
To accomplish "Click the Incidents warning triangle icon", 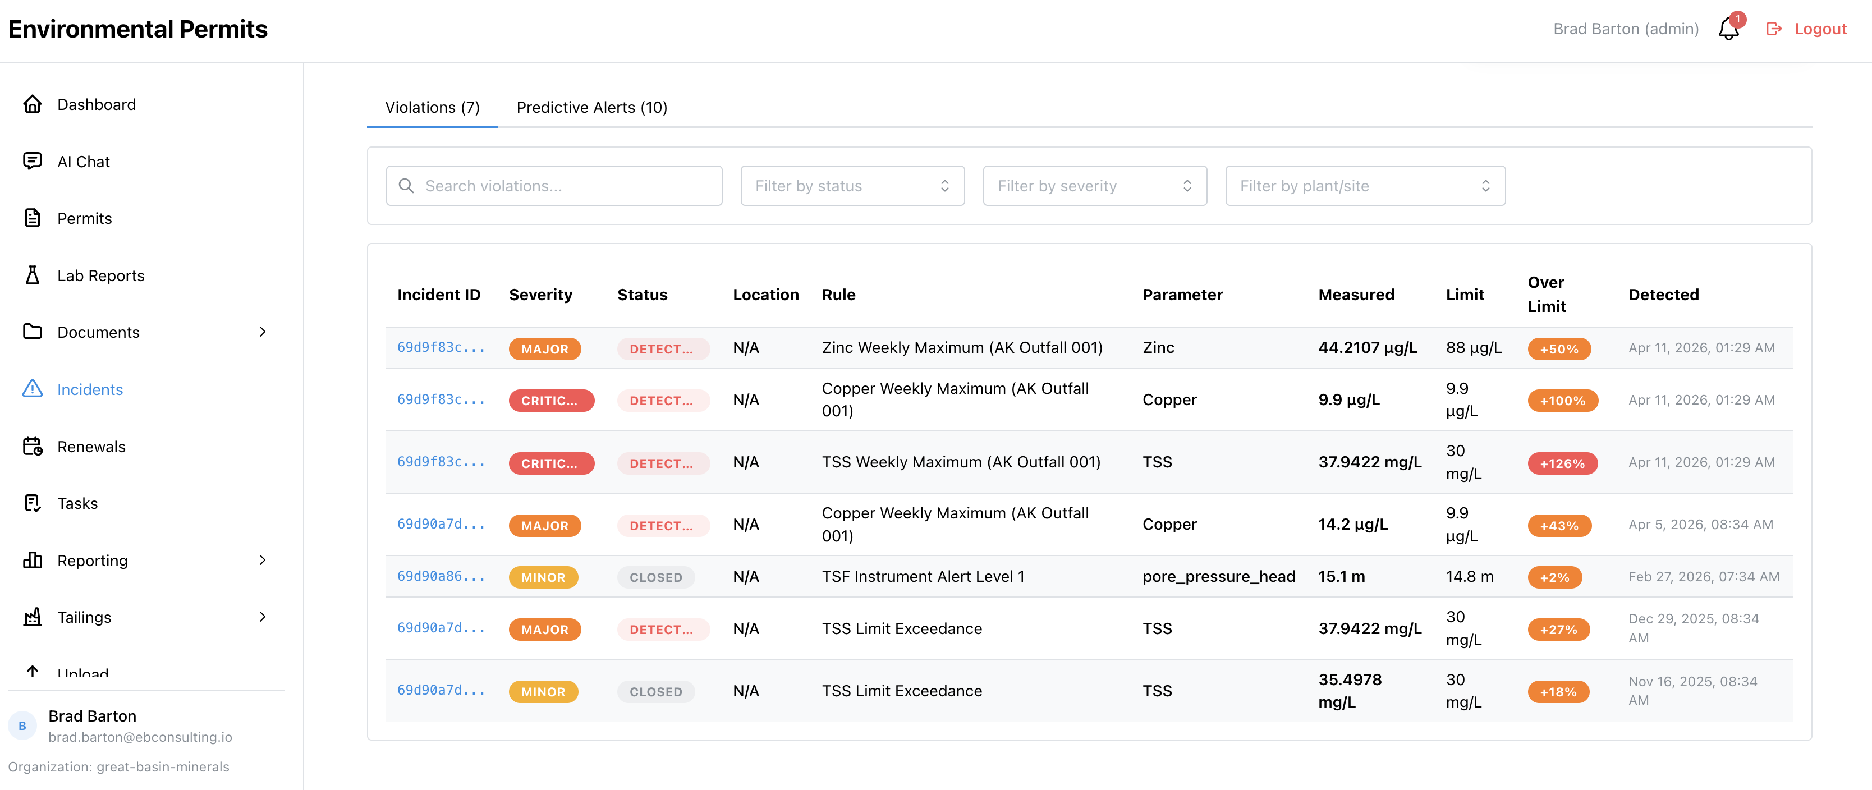I will click(x=32, y=389).
